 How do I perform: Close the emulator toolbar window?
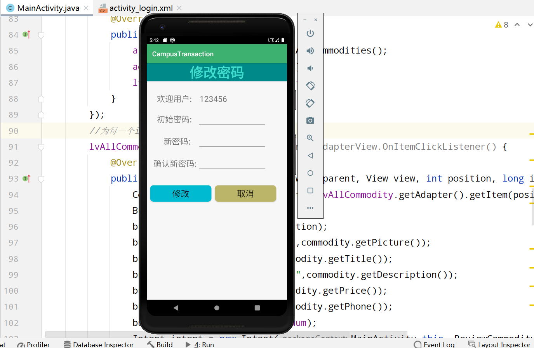click(x=316, y=20)
